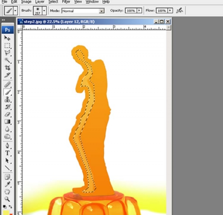Toggle the airbrush capability
This screenshot has height=215, width=223.
tap(180, 10)
